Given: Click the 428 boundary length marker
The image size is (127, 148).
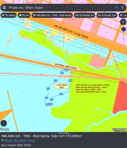Looking at the screenshot, I should (x=70, y=80).
